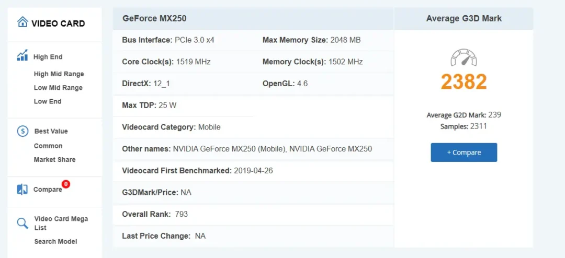This screenshot has width=565, height=258.
Task: Open the VIDEO CARD heading link
Action: pos(58,24)
